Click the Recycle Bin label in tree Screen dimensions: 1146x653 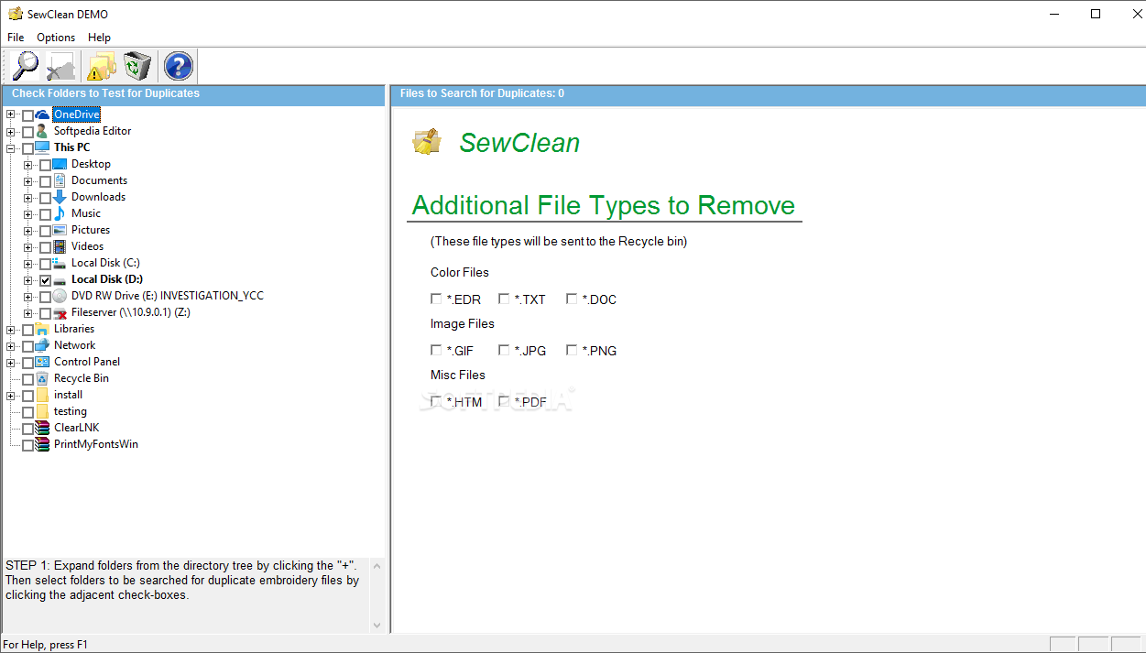(x=82, y=378)
